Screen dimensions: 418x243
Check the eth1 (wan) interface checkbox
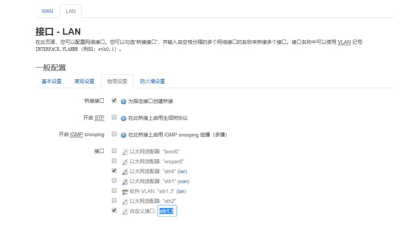pyautogui.click(x=114, y=181)
